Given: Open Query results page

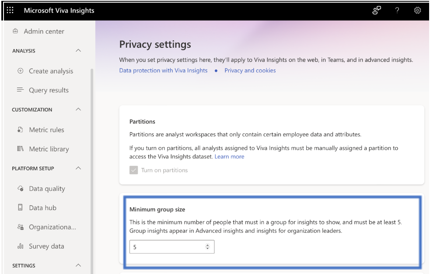Looking at the screenshot, I should tap(49, 90).
